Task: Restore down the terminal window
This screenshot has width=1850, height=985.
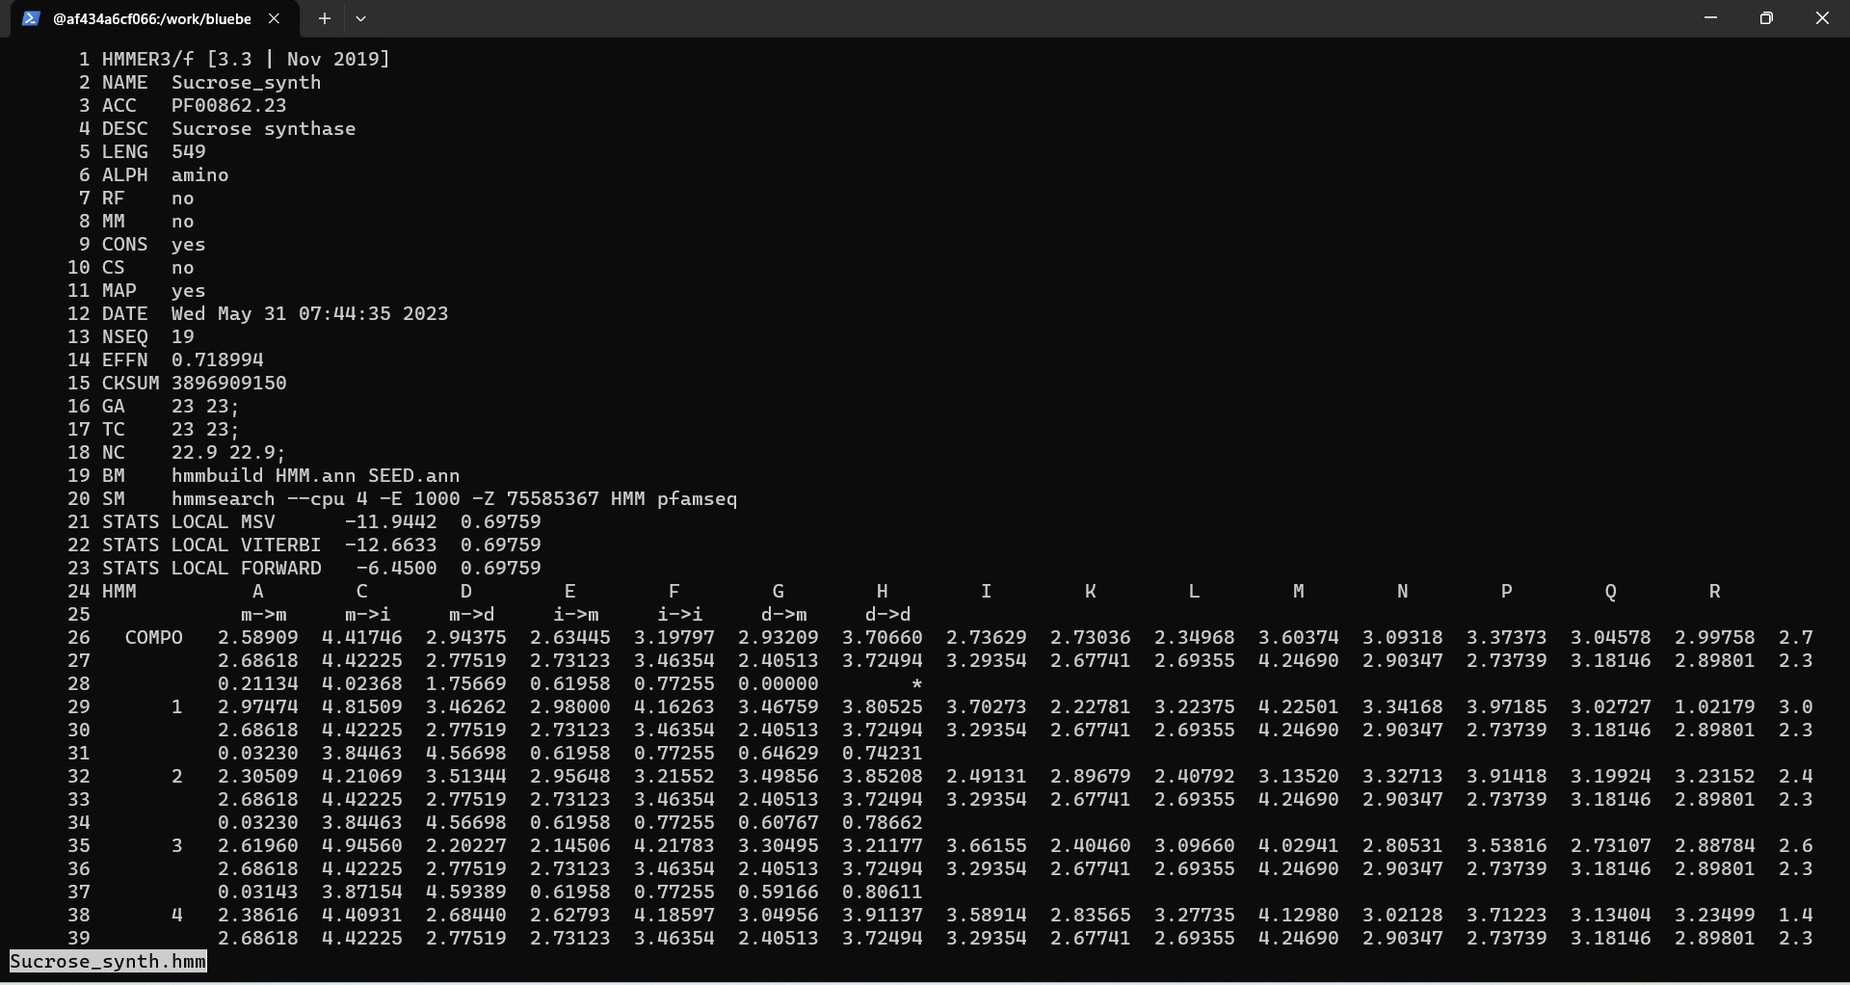Action: [x=1766, y=18]
